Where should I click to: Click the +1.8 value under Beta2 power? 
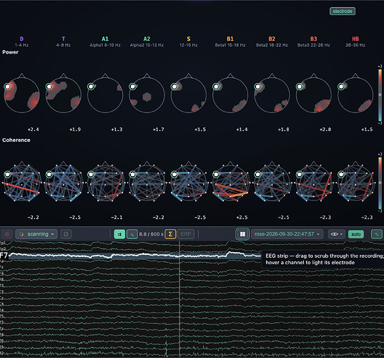pos(284,130)
